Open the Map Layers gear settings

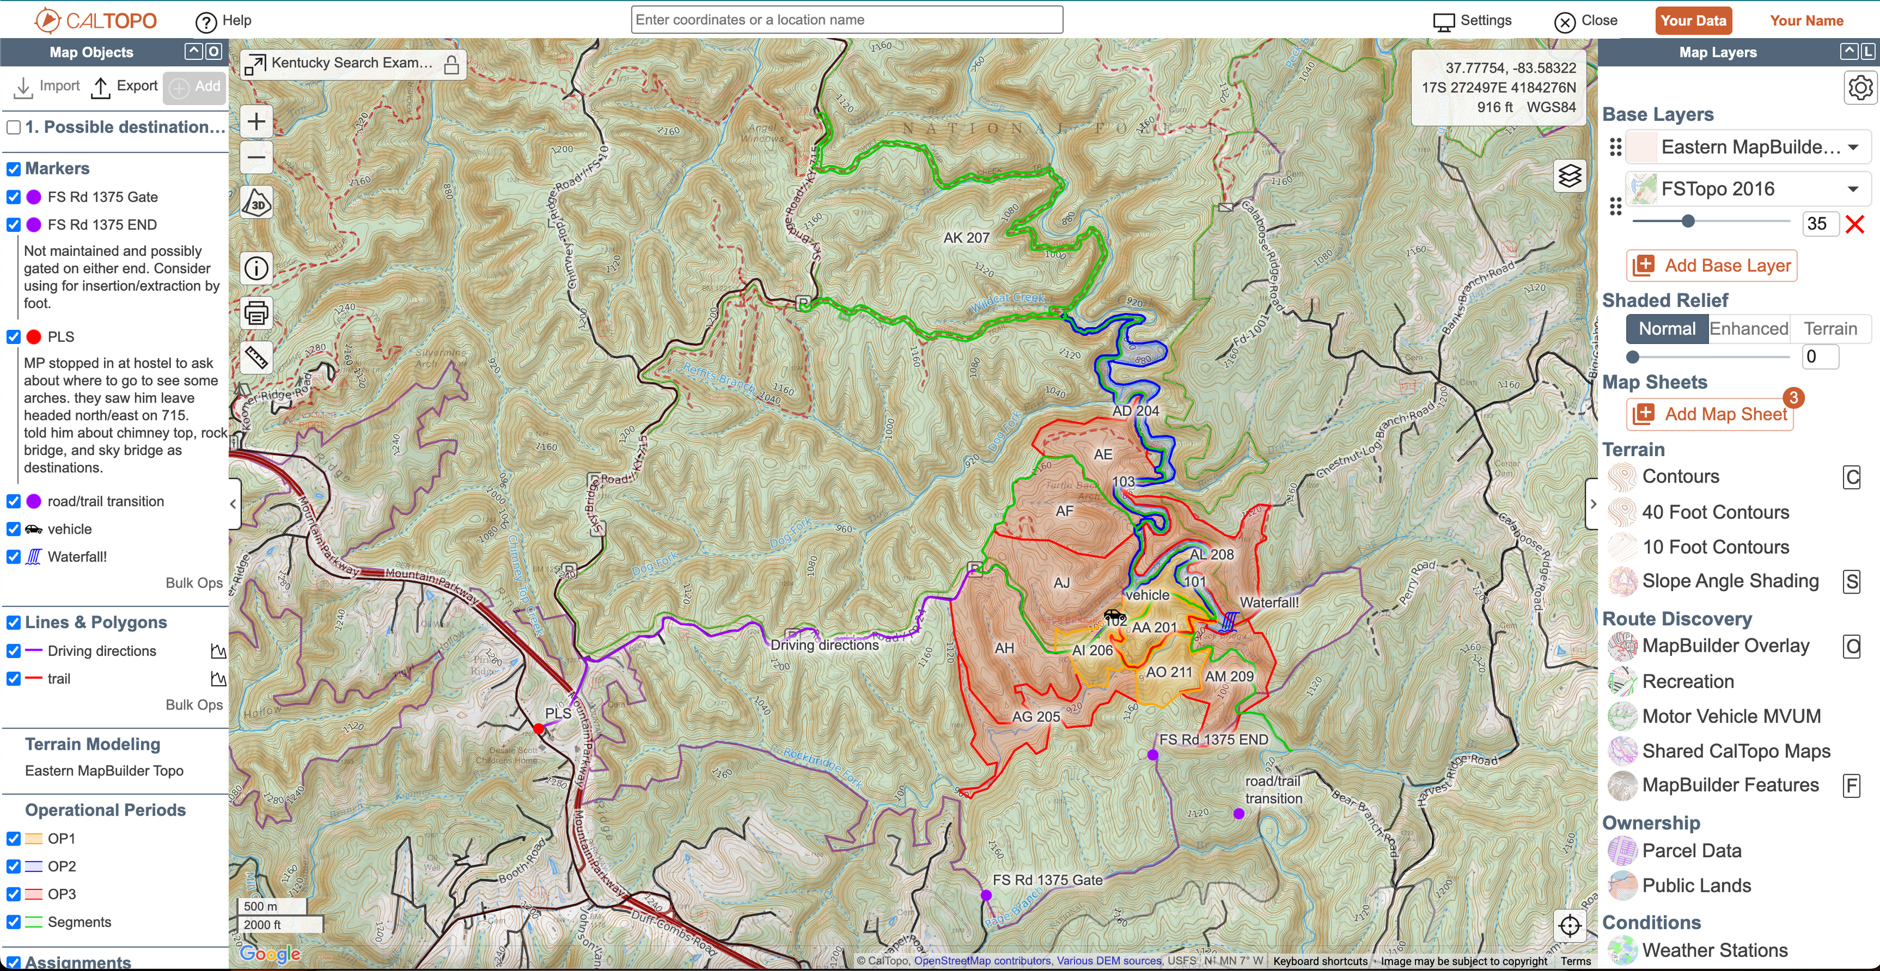point(1859,87)
